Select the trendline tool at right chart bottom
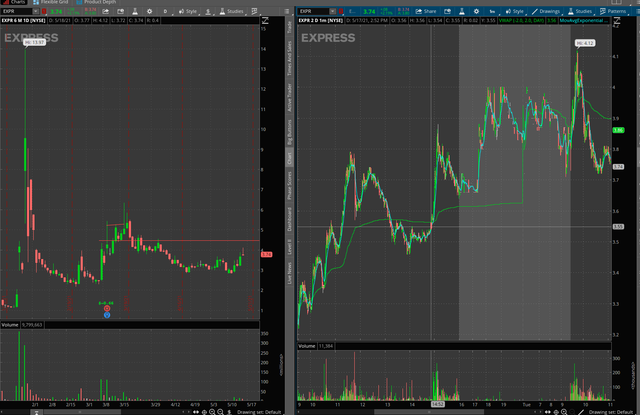This screenshot has height=415, width=640. pyautogui.click(x=581, y=412)
